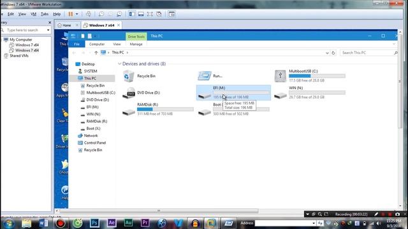
Task: Select SYSTEM in the navigation pane
Action: click(x=91, y=71)
